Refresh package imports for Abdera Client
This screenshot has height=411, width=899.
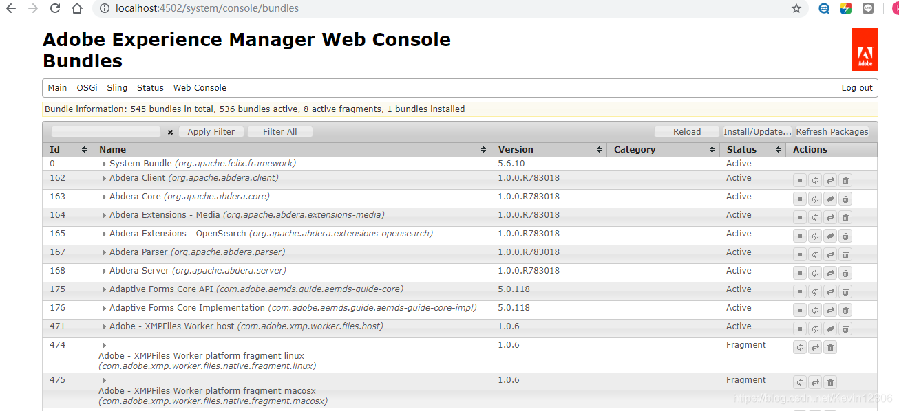coord(815,180)
